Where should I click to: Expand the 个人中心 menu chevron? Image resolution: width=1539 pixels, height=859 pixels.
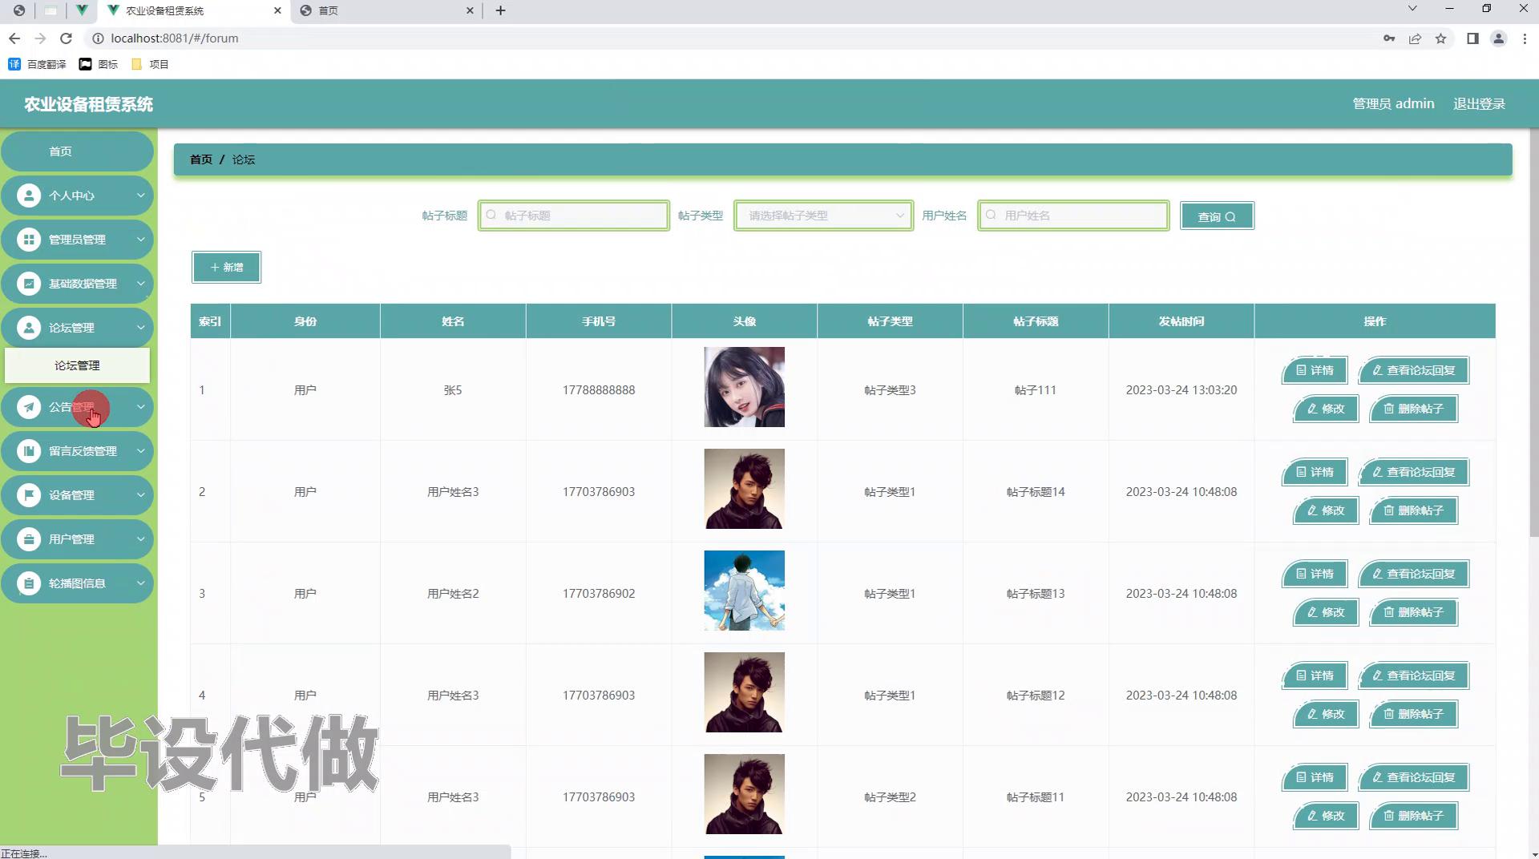140,196
